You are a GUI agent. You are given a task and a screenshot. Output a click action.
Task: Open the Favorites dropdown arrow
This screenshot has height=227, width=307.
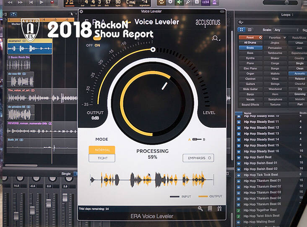click(x=285, y=37)
